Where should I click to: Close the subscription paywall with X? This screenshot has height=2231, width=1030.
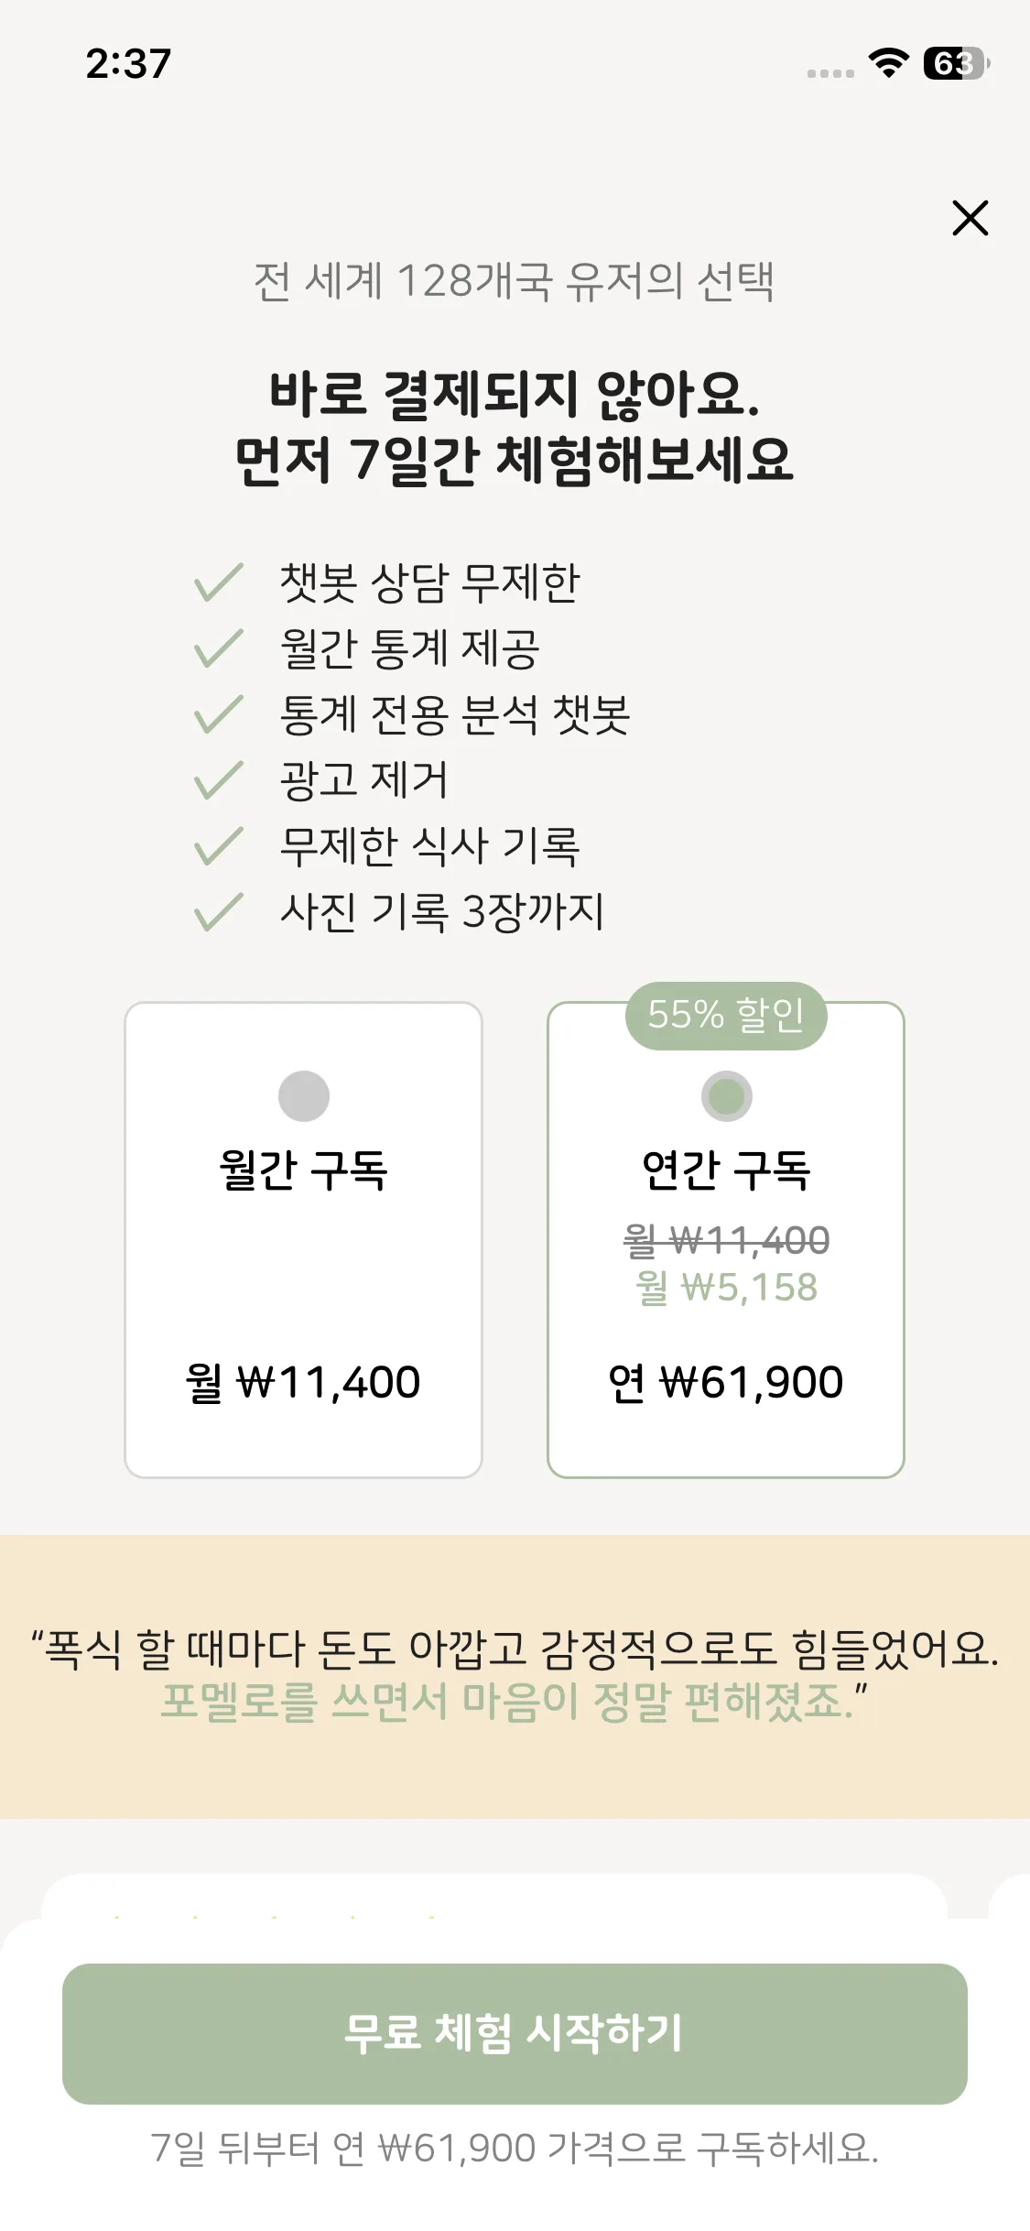pos(970,218)
